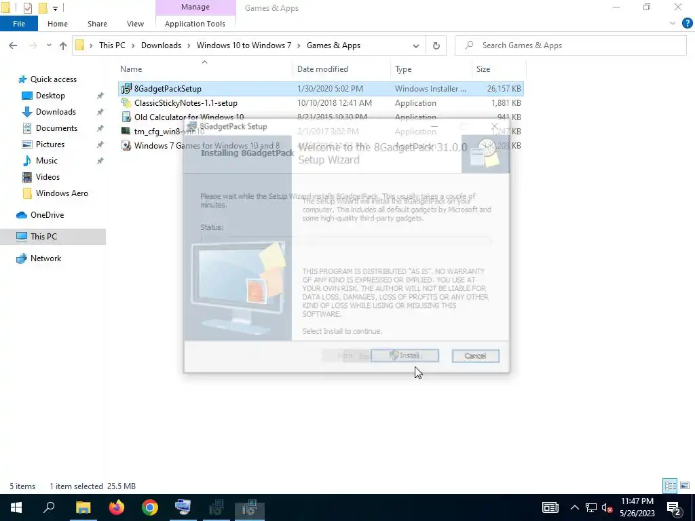The image size is (695, 521).
Task: Go up one folder level
Action: [x=63, y=45]
